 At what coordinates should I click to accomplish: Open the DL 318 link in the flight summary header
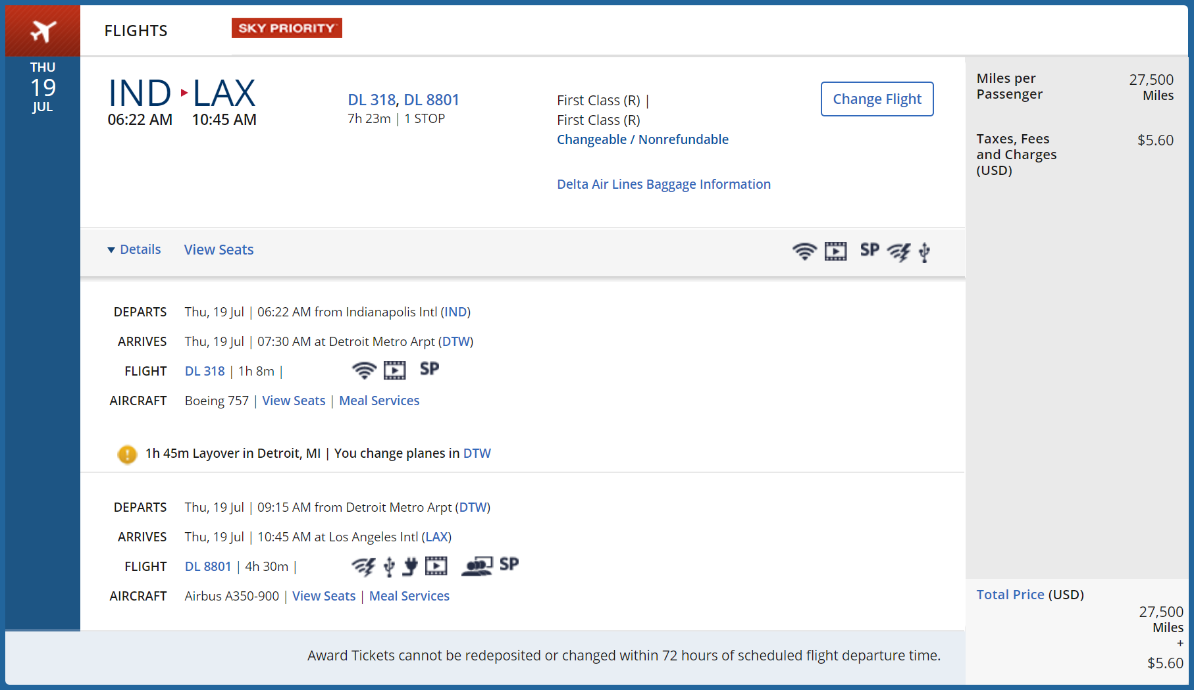(371, 100)
